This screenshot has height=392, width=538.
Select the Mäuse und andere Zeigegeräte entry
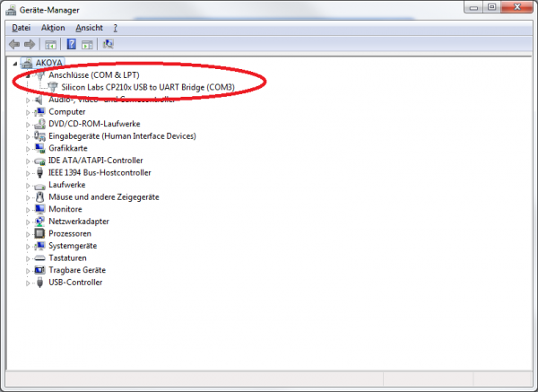tap(103, 196)
